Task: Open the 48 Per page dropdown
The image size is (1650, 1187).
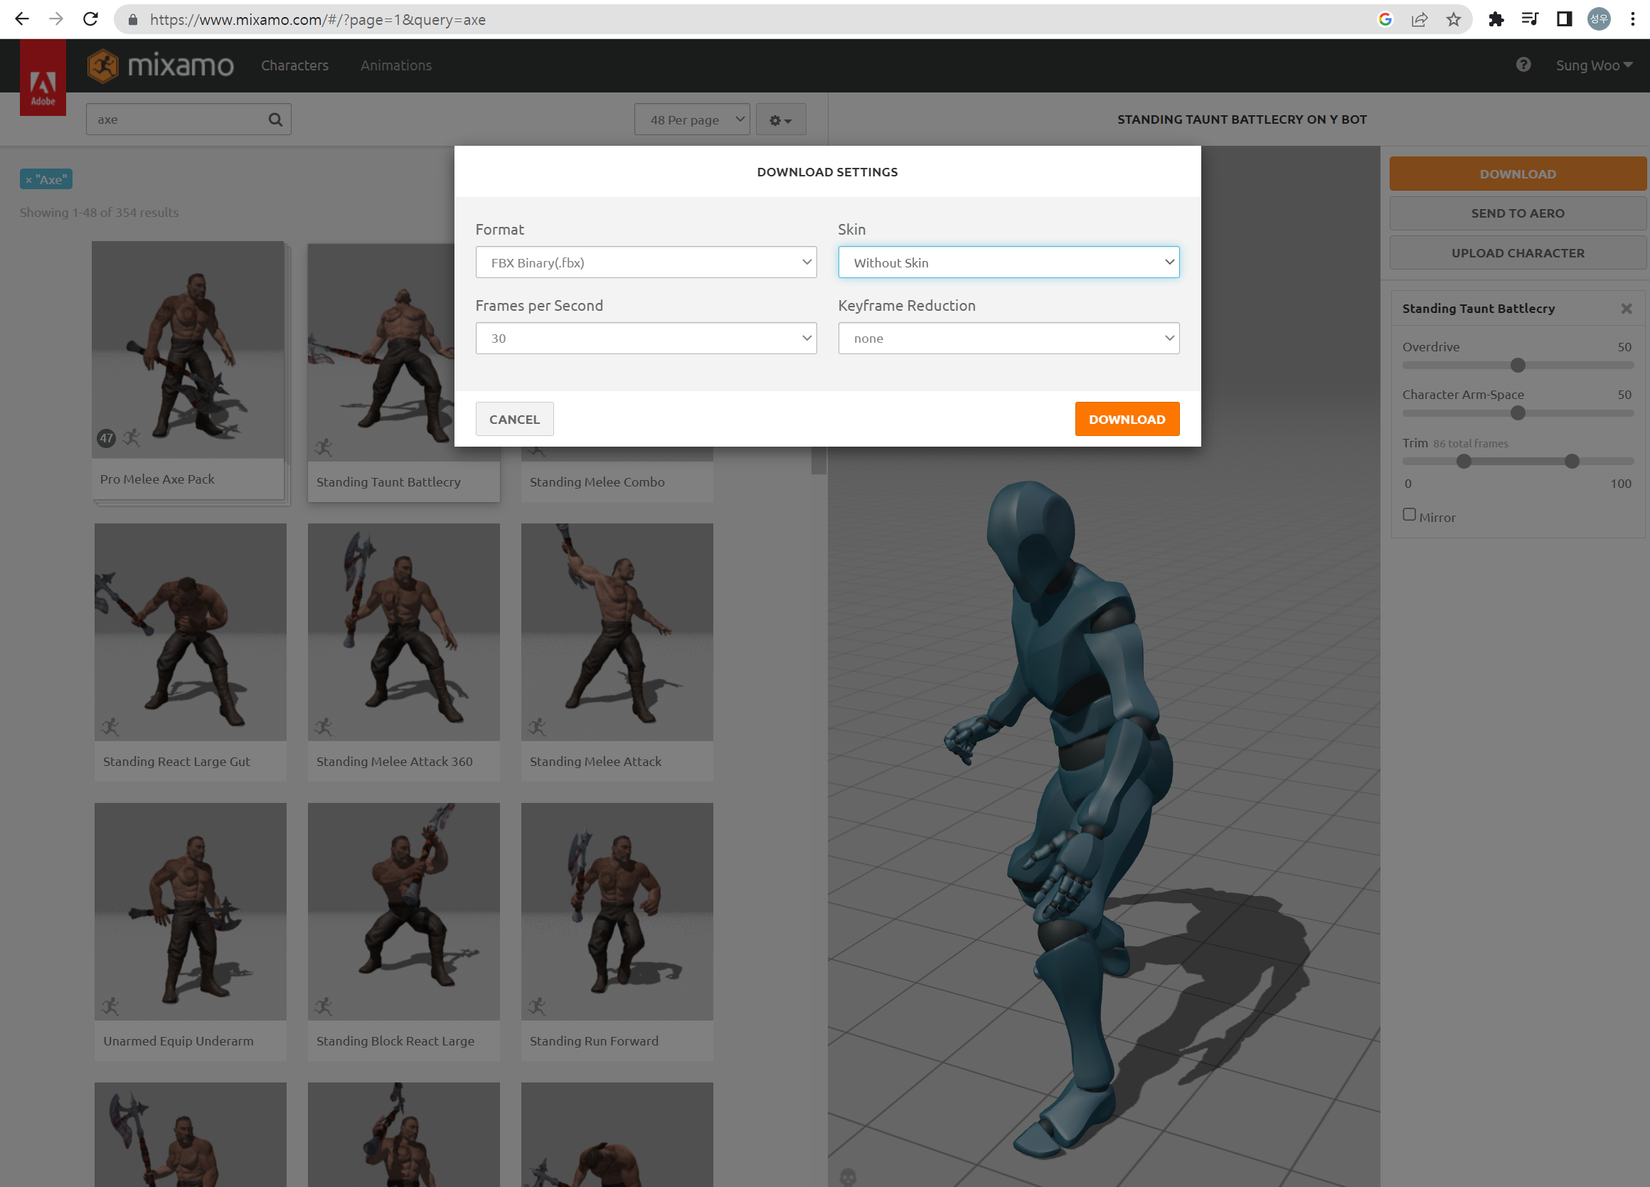Action: [692, 119]
